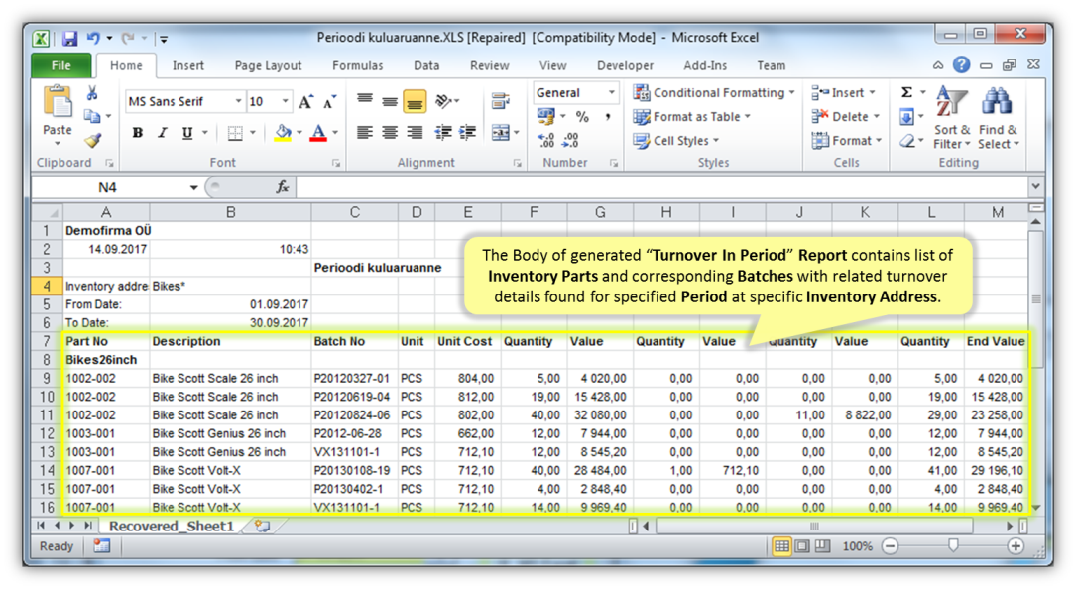Viewport: 1076px width, 589px height.
Task: Switch to the Formulas tab
Action: (358, 65)
